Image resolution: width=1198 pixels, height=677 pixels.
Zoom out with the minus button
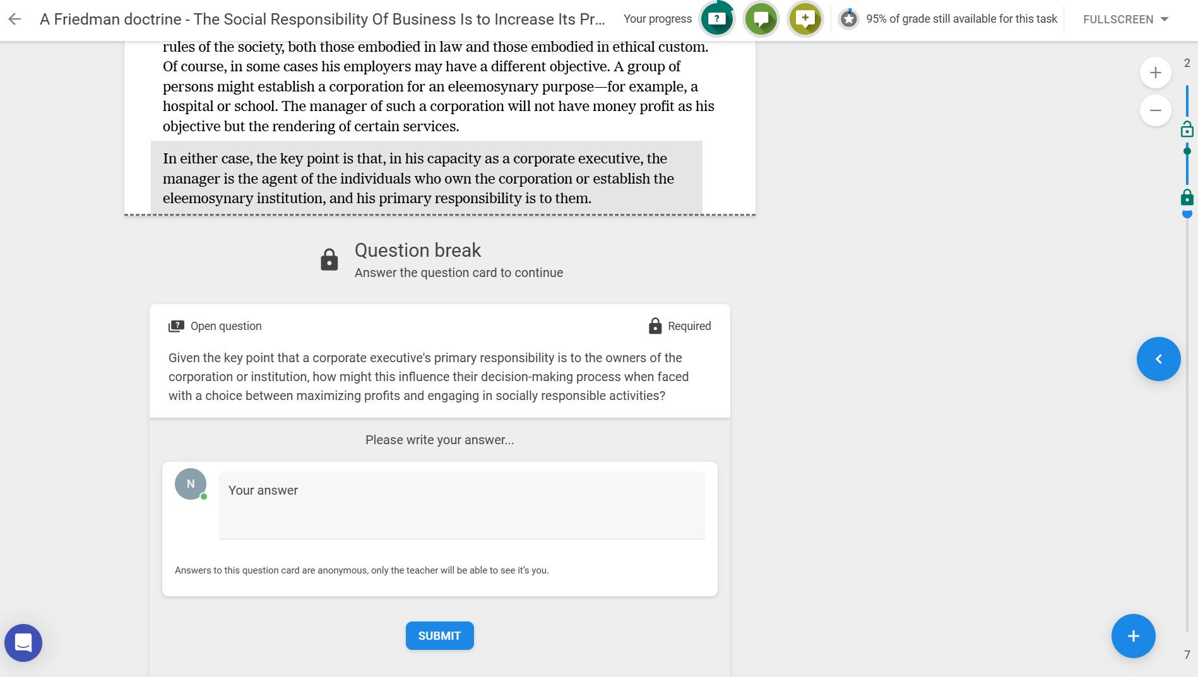click(1156, 110)
